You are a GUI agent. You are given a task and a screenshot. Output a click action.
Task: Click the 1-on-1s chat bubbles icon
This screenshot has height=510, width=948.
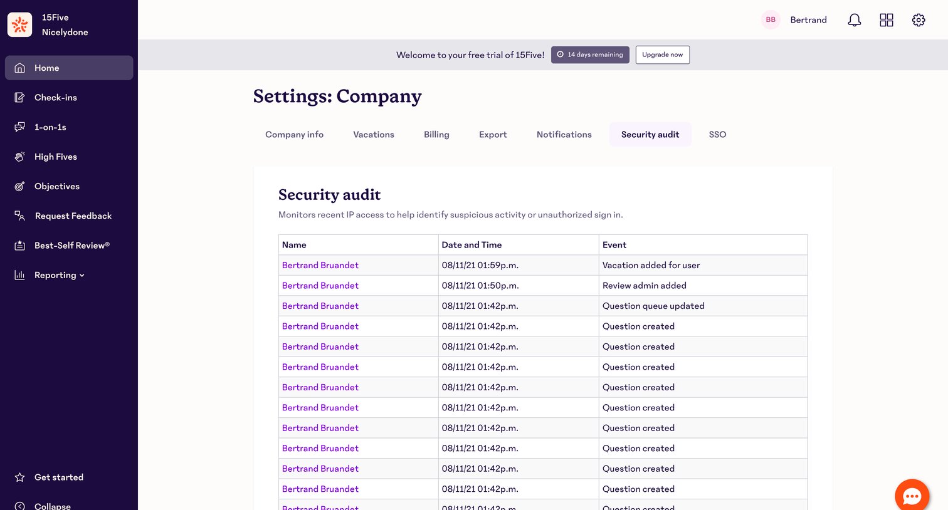pyautogui.click(x=20, y=127)
